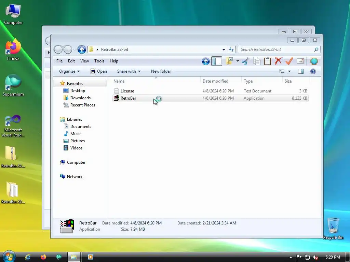Toggle the navigation pane toolbar button
350x262 pixels.
click(216, 61)
